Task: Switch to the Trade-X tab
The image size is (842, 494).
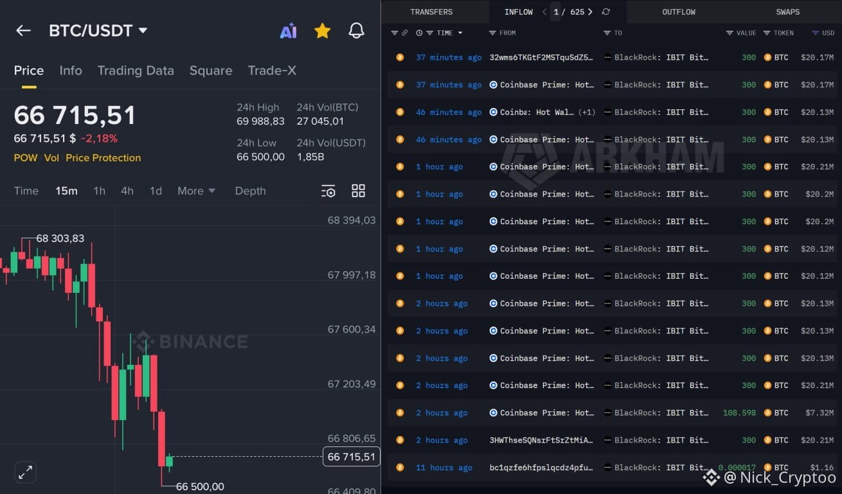Action: tap(272, 71)
